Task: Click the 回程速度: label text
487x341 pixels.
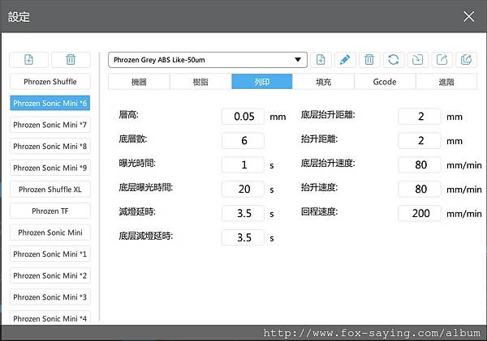Action: pyautogui.click(x=319, y=211)
